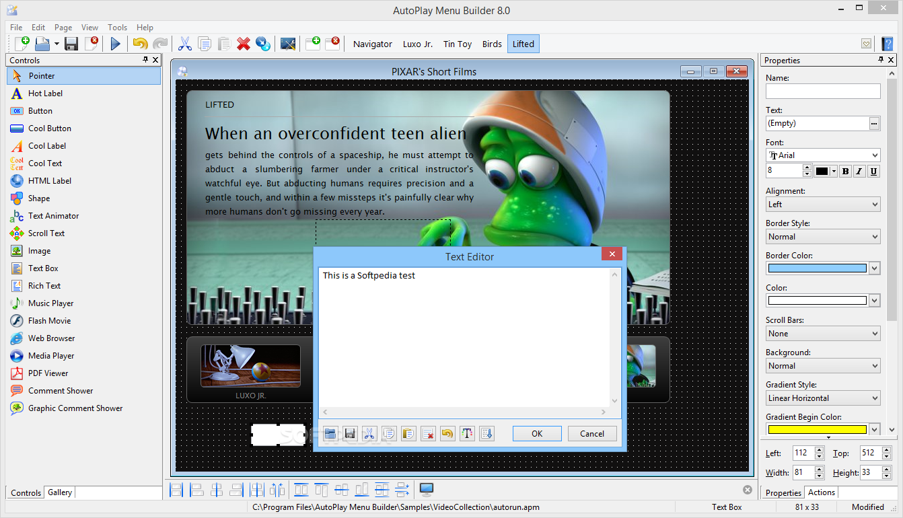Toggle Italic font style button
903x518 pixels.
point(859,172)
